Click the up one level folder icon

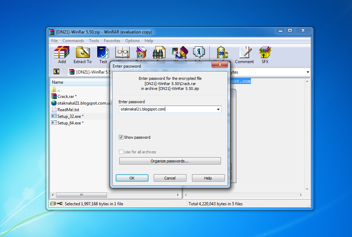click(56, 72)
